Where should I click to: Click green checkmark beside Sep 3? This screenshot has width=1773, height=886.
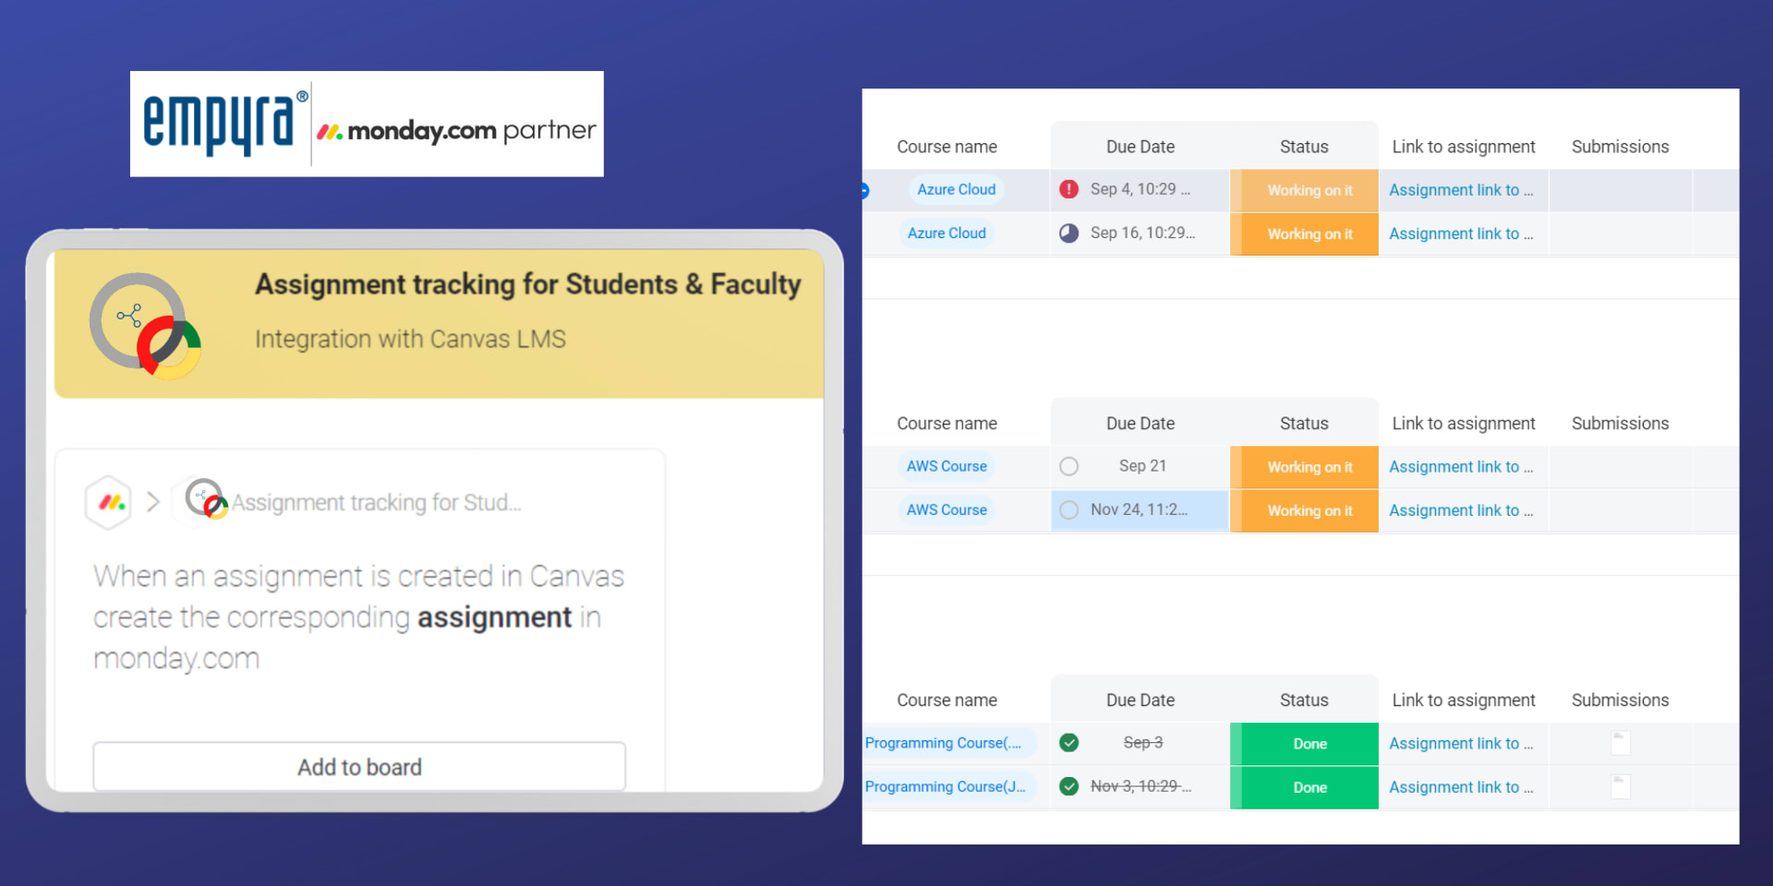[1068, 742]
